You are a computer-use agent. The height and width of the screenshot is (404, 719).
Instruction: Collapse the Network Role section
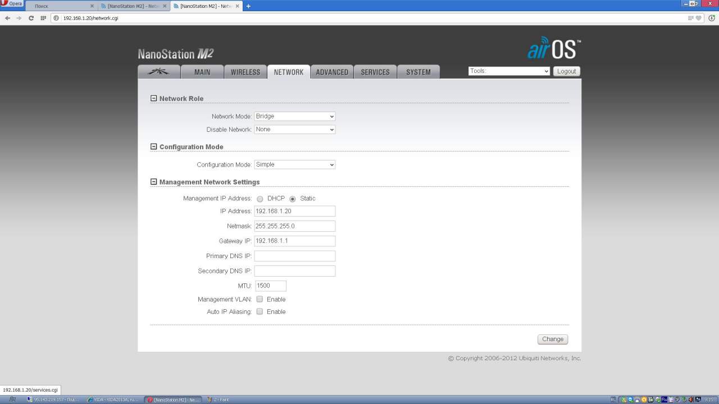tap(153, 99)
